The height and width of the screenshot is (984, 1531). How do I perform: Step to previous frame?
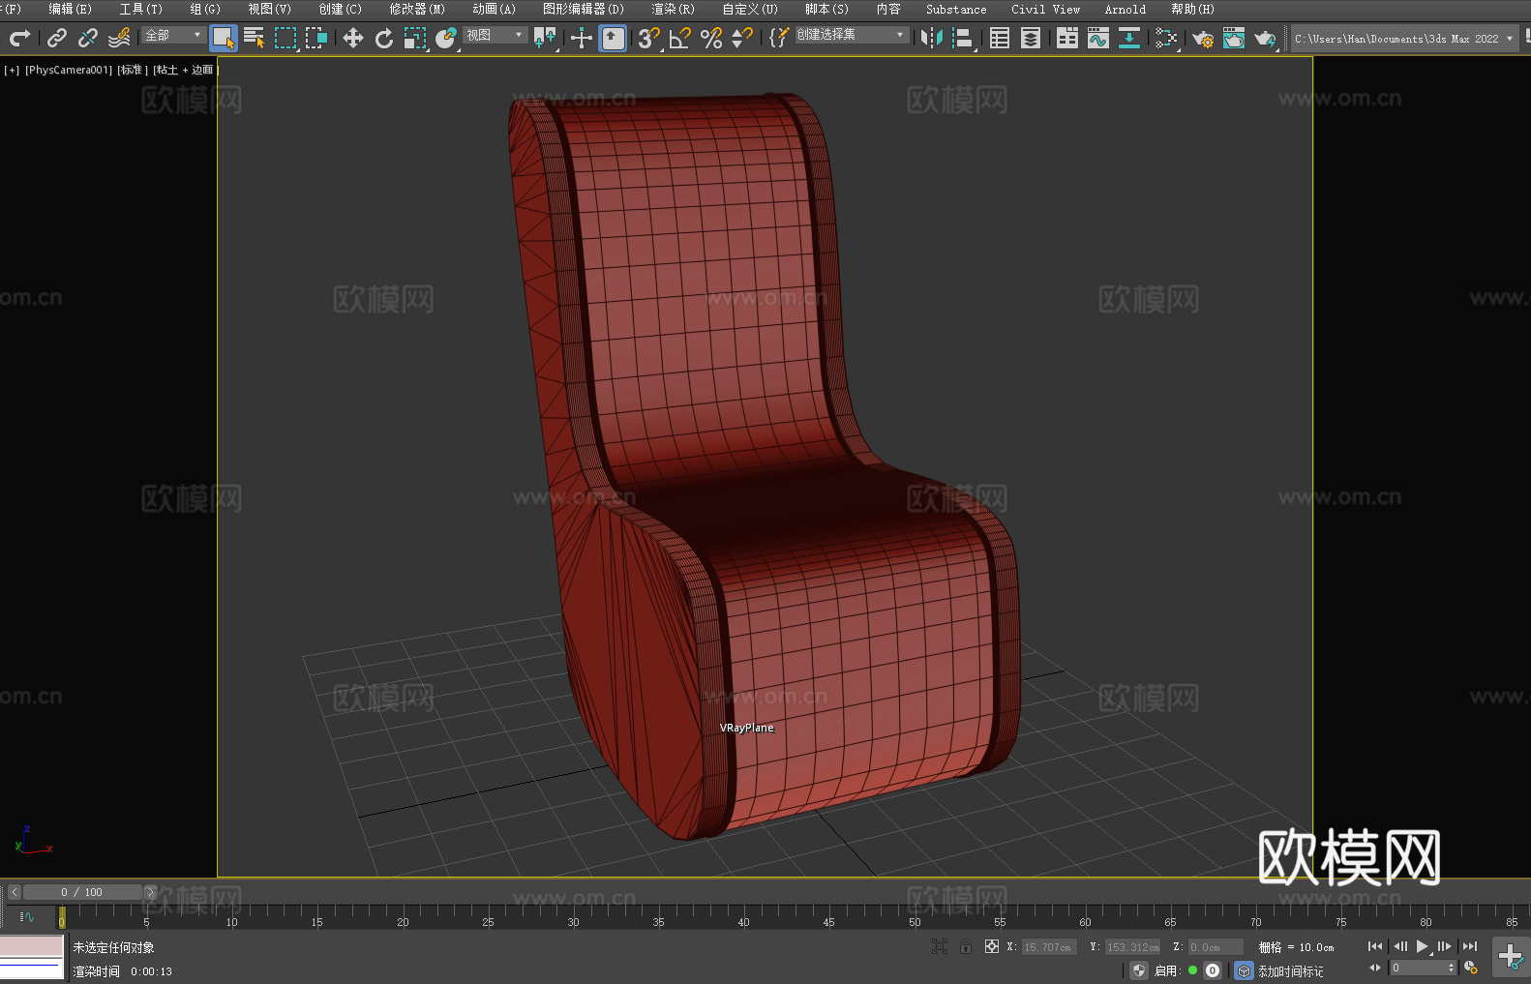pyautogui.click(x=1399, y=946)
